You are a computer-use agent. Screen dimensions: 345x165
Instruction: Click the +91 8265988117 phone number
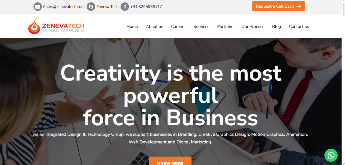[146, 7]
